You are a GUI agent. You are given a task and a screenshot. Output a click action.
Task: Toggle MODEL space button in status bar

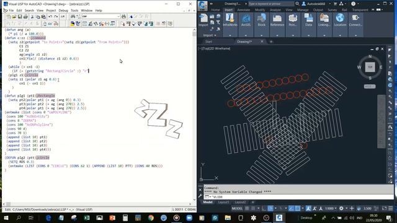click(237, 208)
